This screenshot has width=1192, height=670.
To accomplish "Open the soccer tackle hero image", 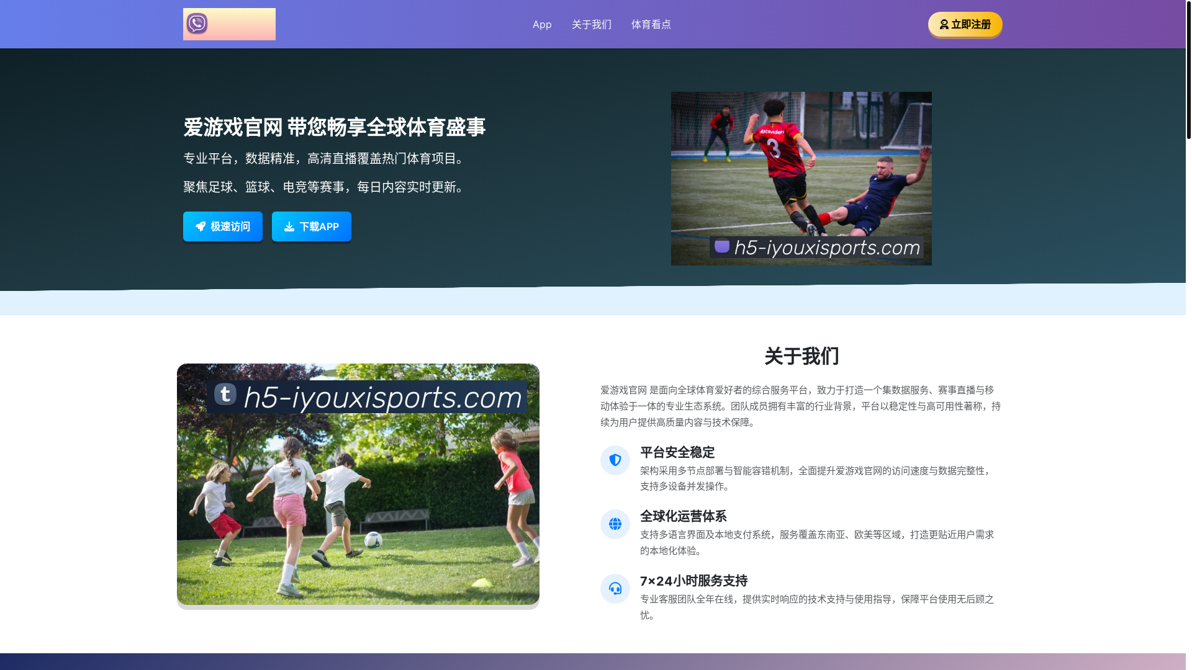I will [x=801, y=179].
